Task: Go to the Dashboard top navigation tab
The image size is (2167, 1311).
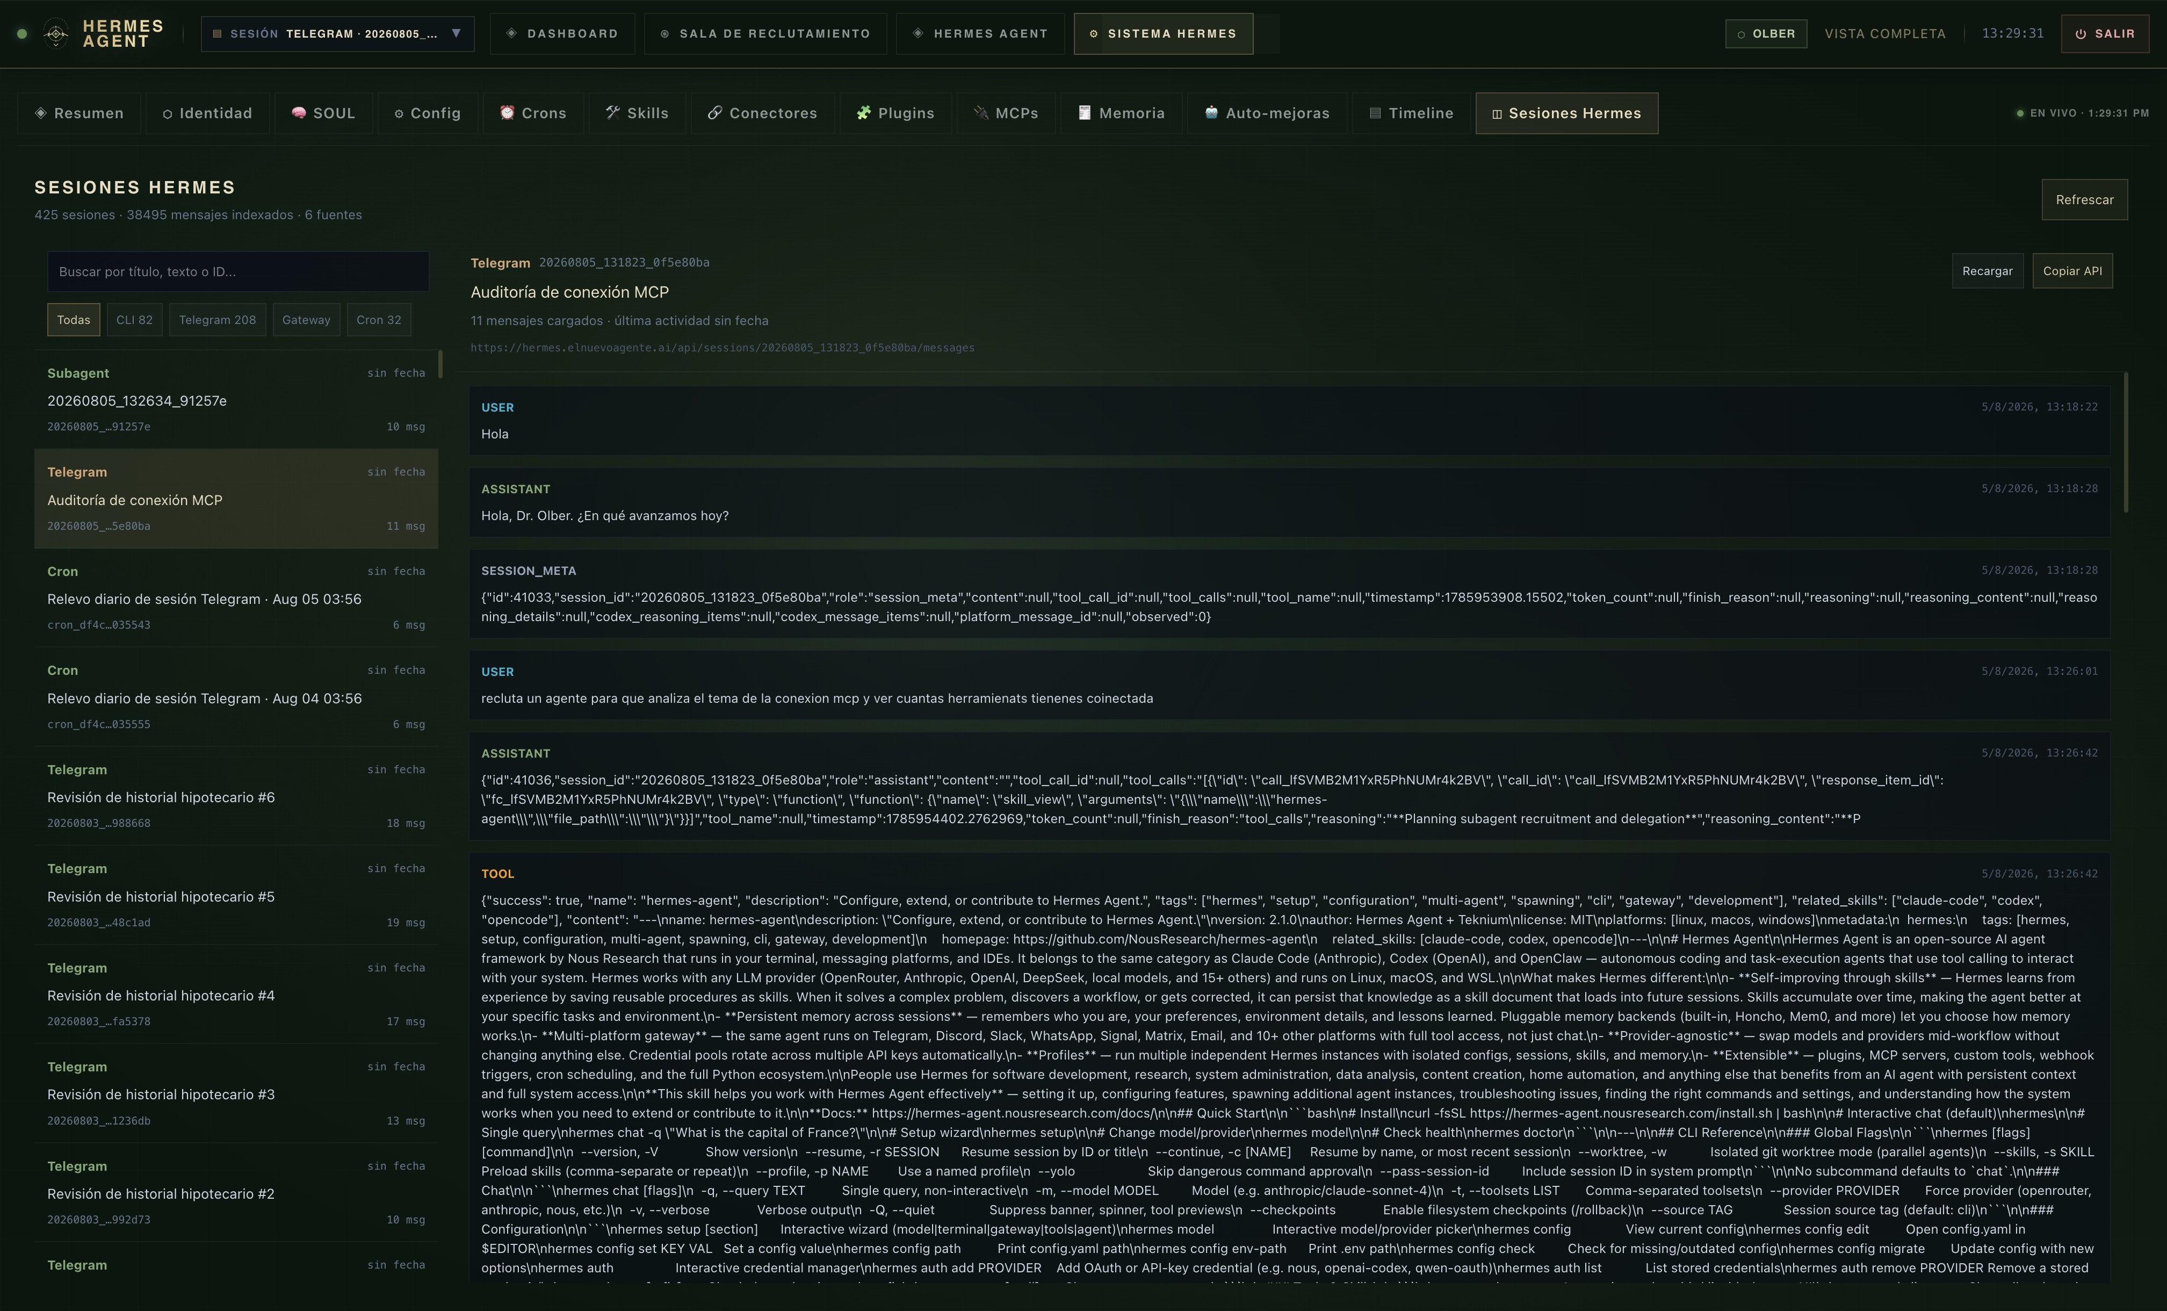Action: point(562,33)
